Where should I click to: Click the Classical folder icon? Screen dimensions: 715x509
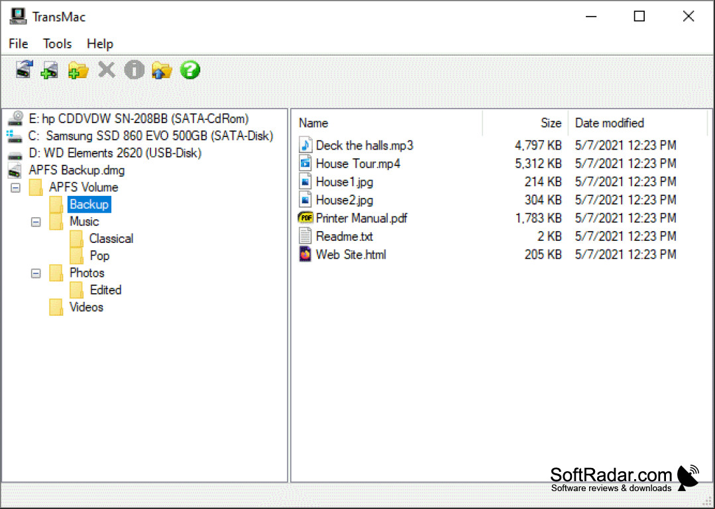(77, 238)
